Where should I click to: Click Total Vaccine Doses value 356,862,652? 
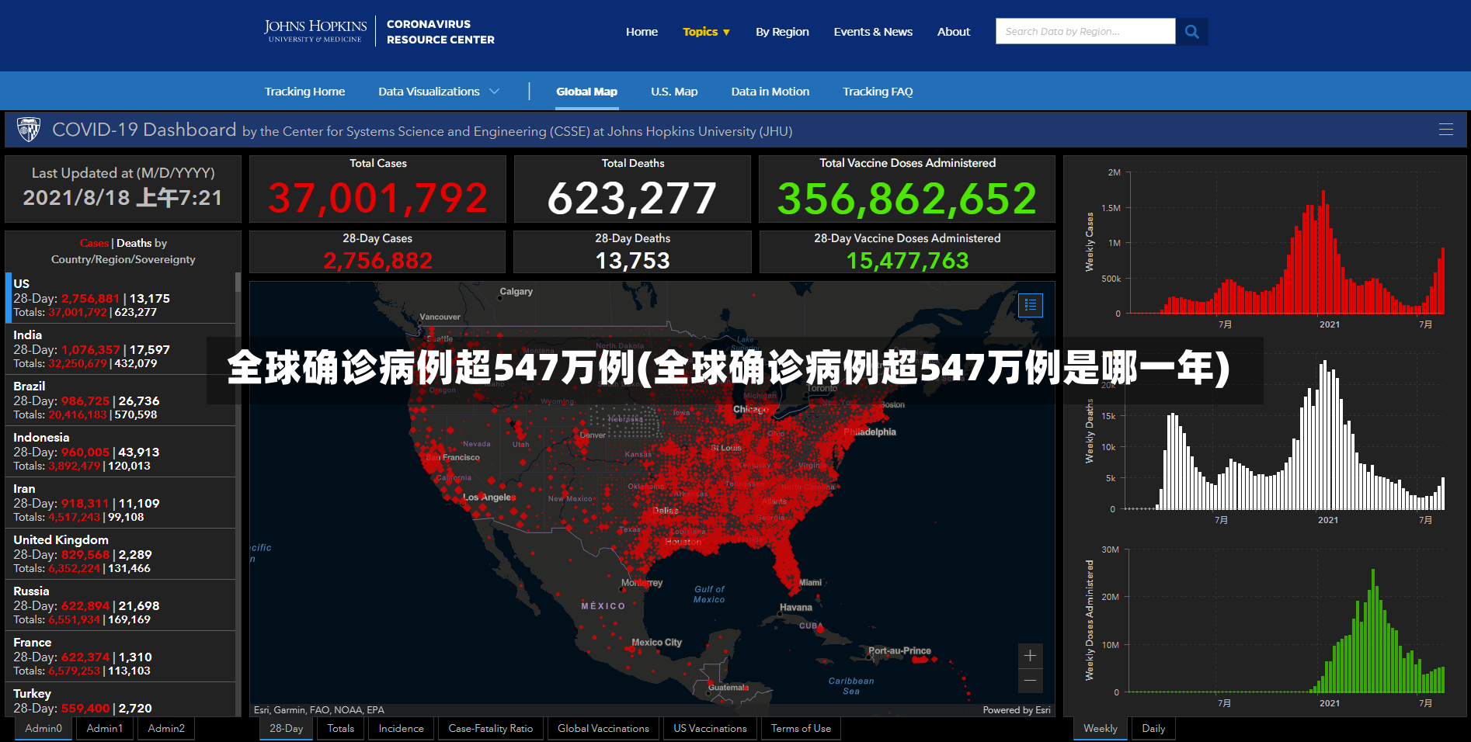point(907,198)
